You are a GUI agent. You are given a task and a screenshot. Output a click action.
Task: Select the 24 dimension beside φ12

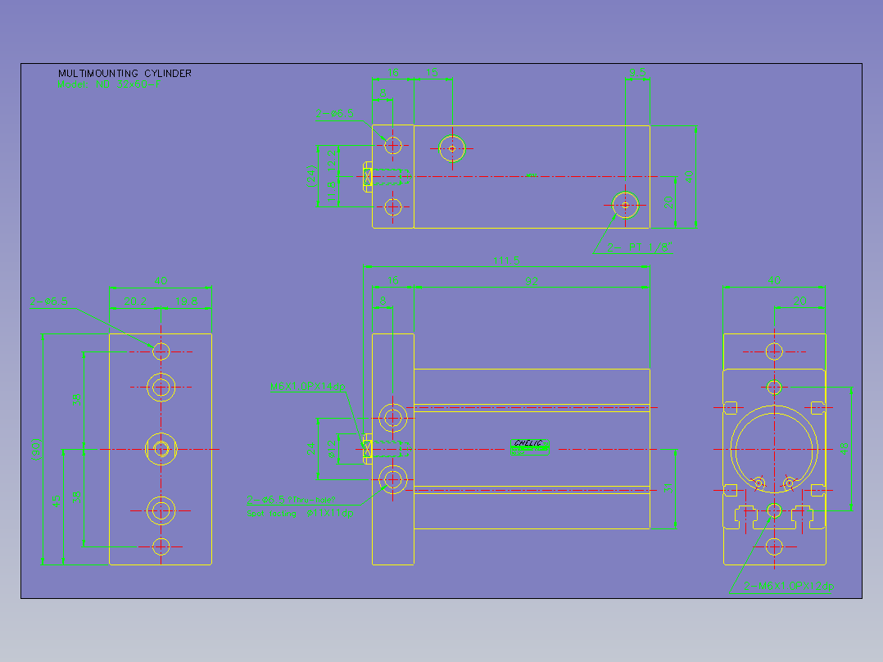pyautogui.click(x=311, y=449)
